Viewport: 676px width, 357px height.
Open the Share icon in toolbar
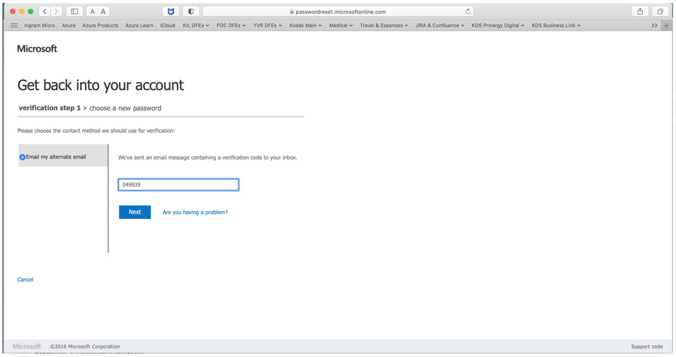tap(640, 12)
